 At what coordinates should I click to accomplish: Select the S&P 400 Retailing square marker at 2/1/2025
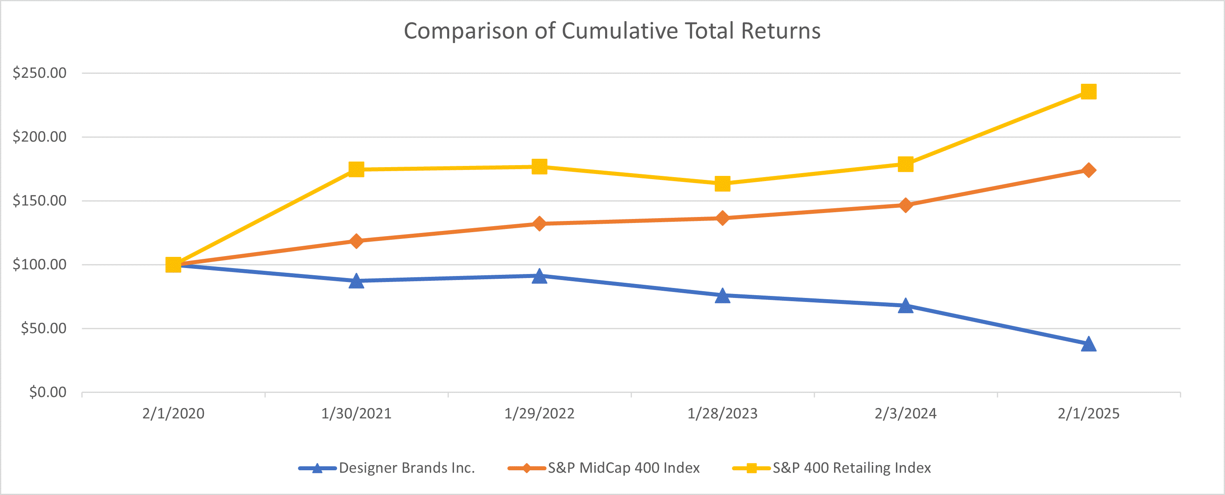point(1089,91)
